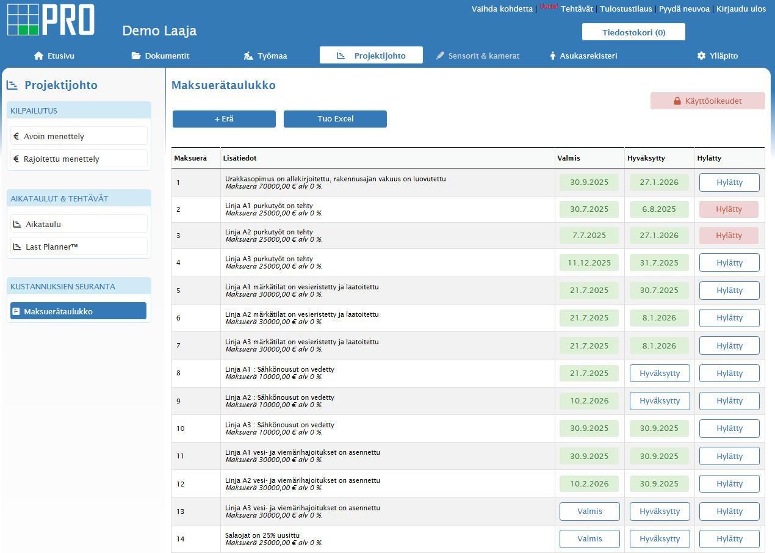This screenshot has width=775, height=553.
Task: Toggle the red Hylätty status on row 2
Action: click(x=729, y=209)
